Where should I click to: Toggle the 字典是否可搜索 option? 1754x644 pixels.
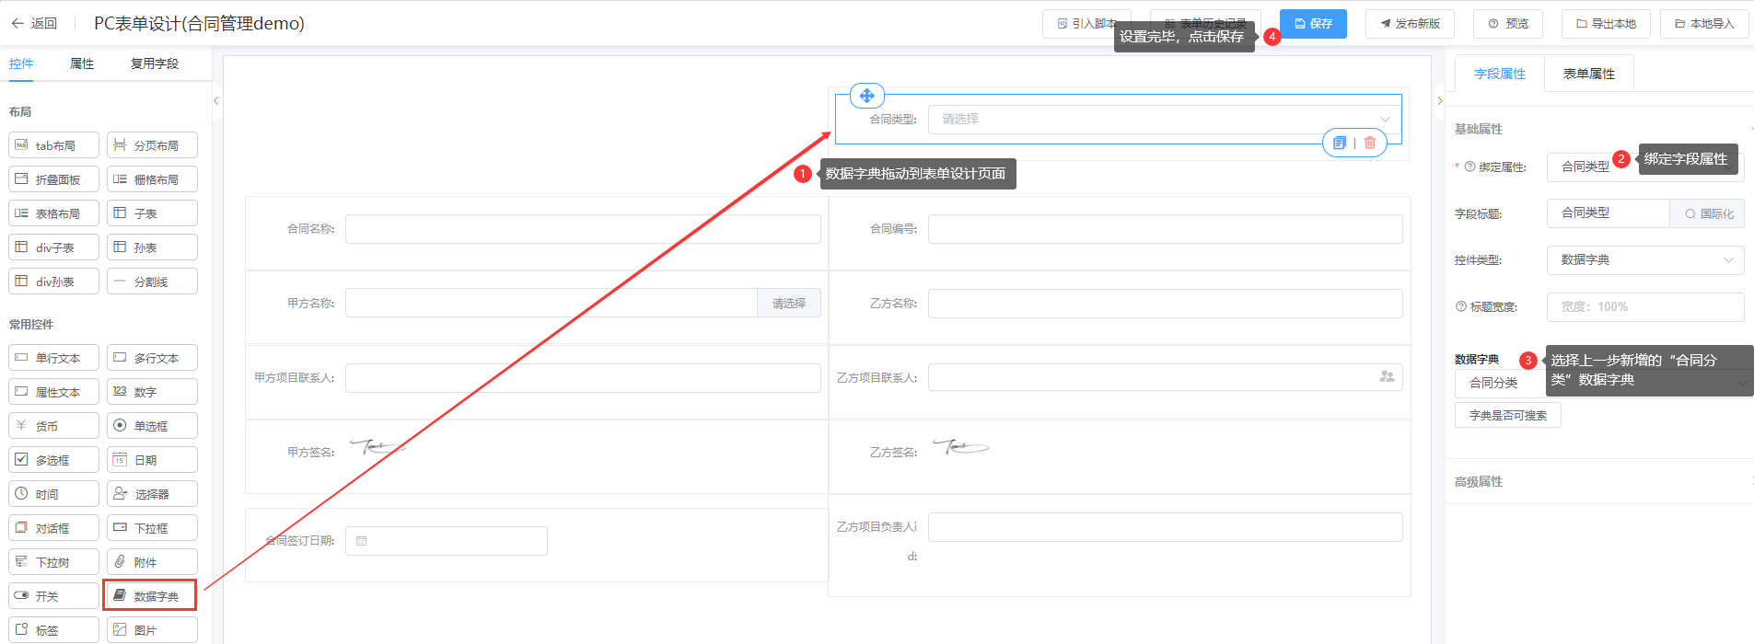click(x=1508, y=416)
